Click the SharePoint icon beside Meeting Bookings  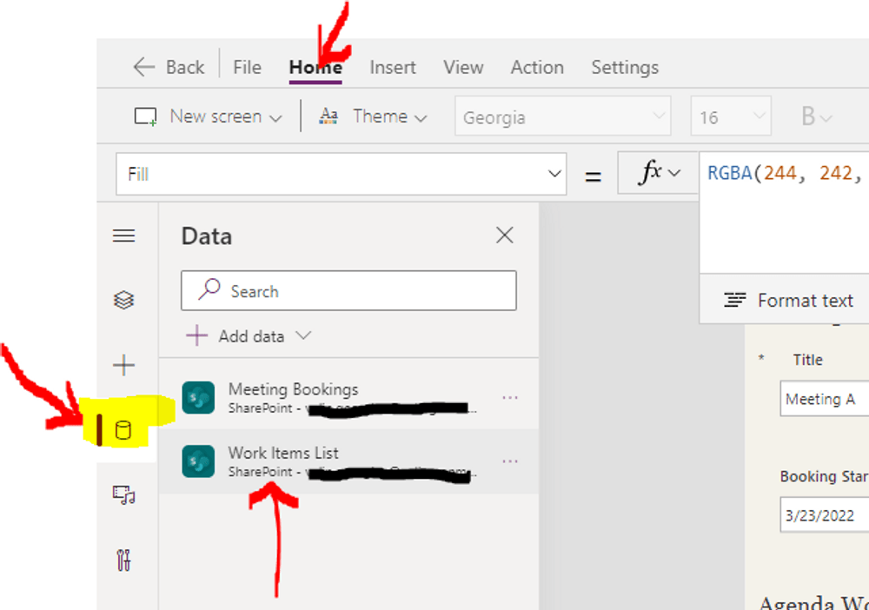tap(199, 397)
